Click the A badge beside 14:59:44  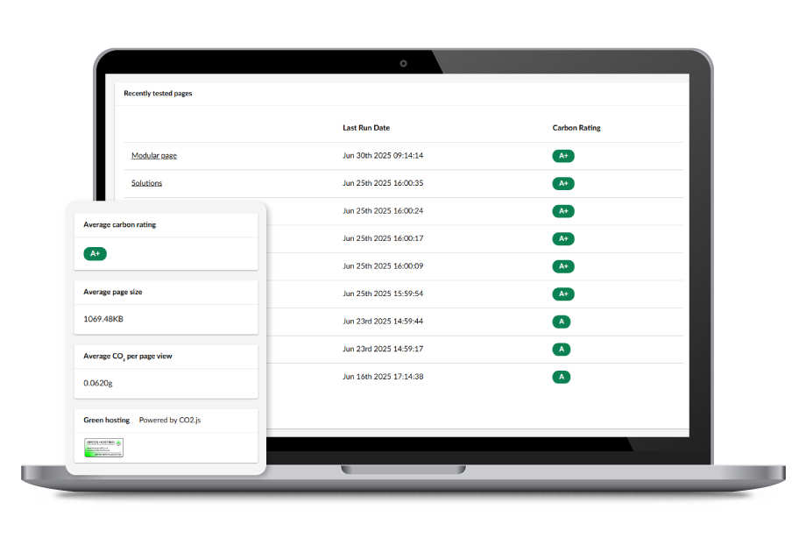pos(562,322)
